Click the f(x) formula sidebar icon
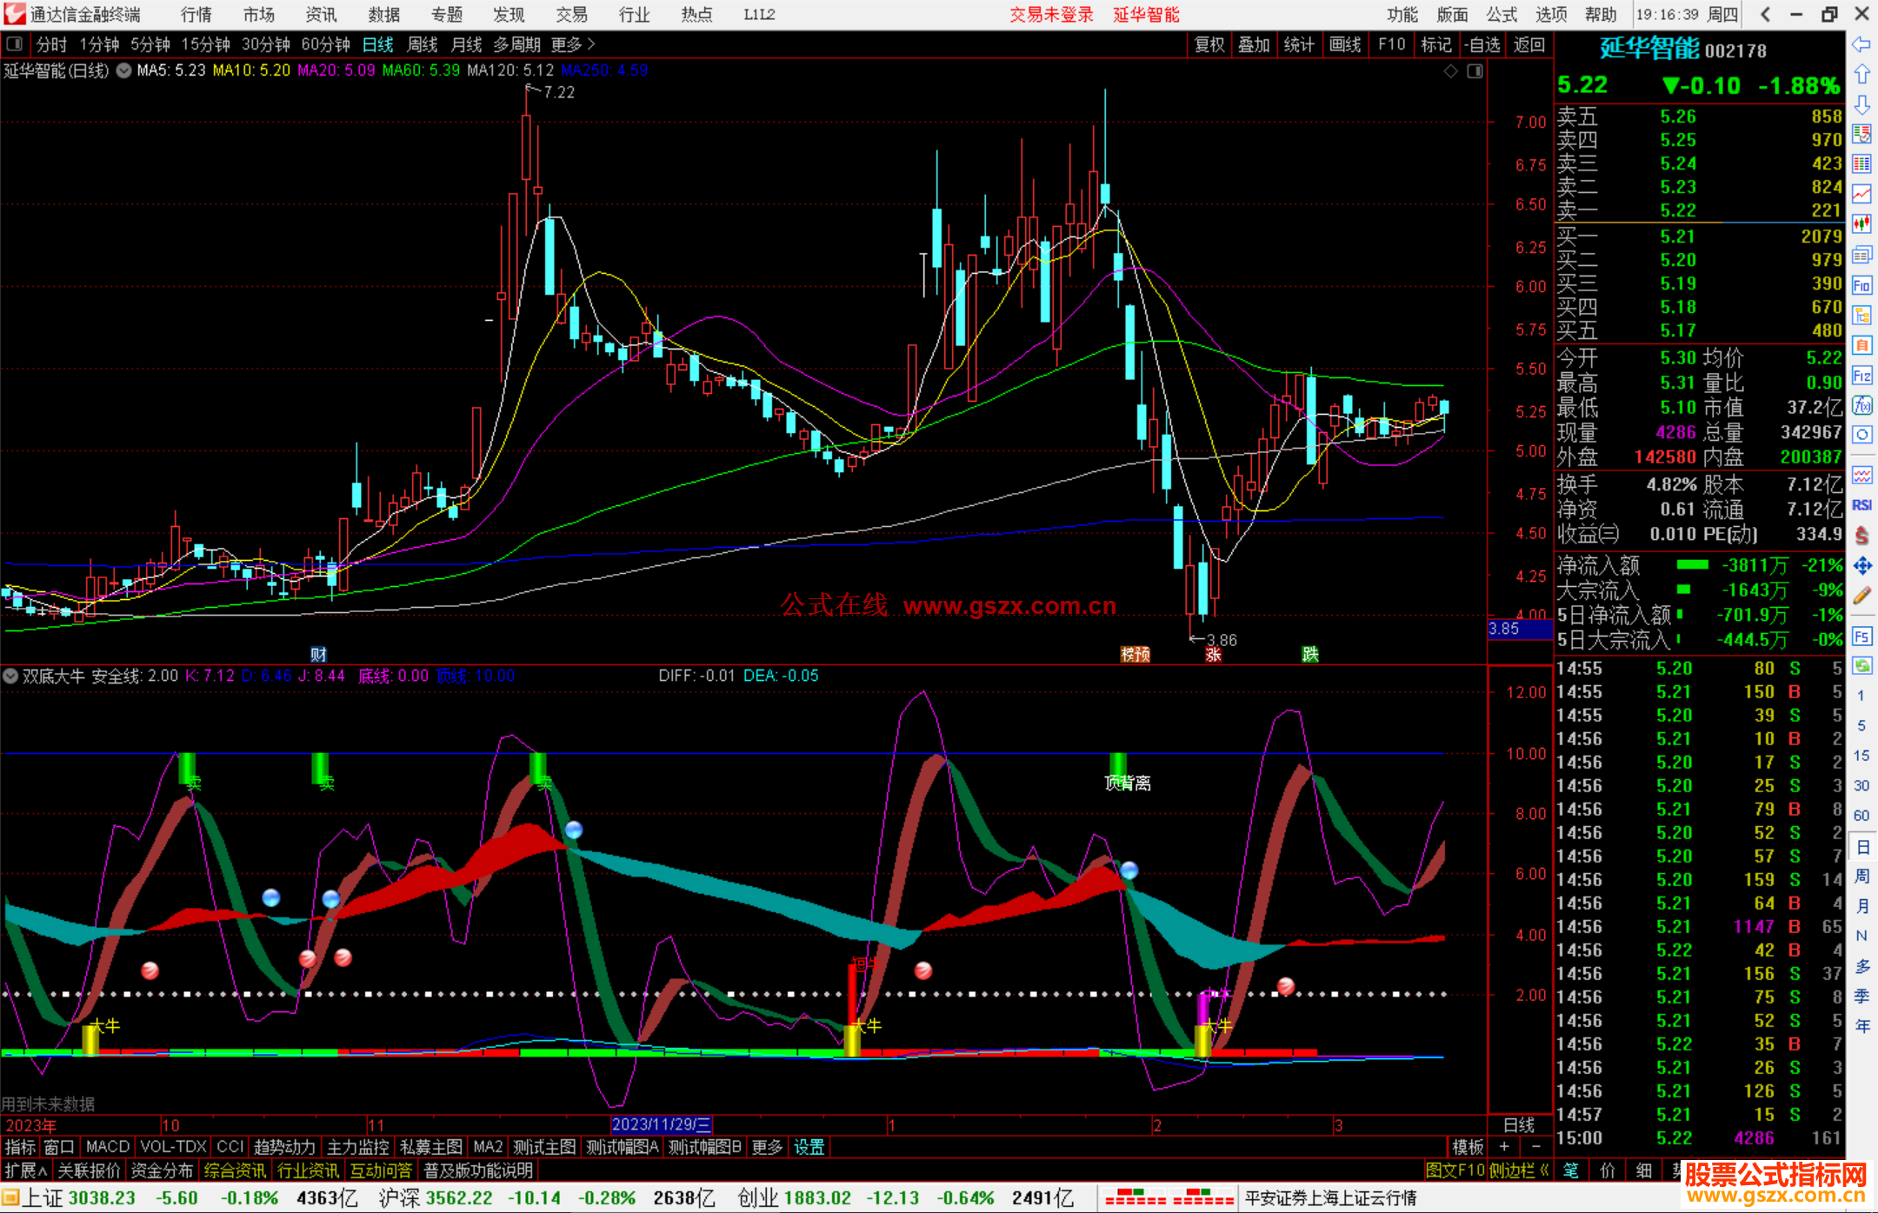Viewport: 1878px width, 1213px height. [1861, 405]
